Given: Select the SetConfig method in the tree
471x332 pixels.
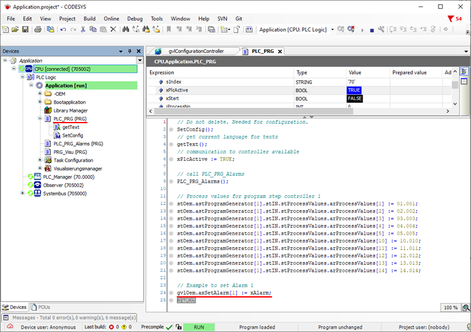Looking at the screenshot, I should point(71,135).
